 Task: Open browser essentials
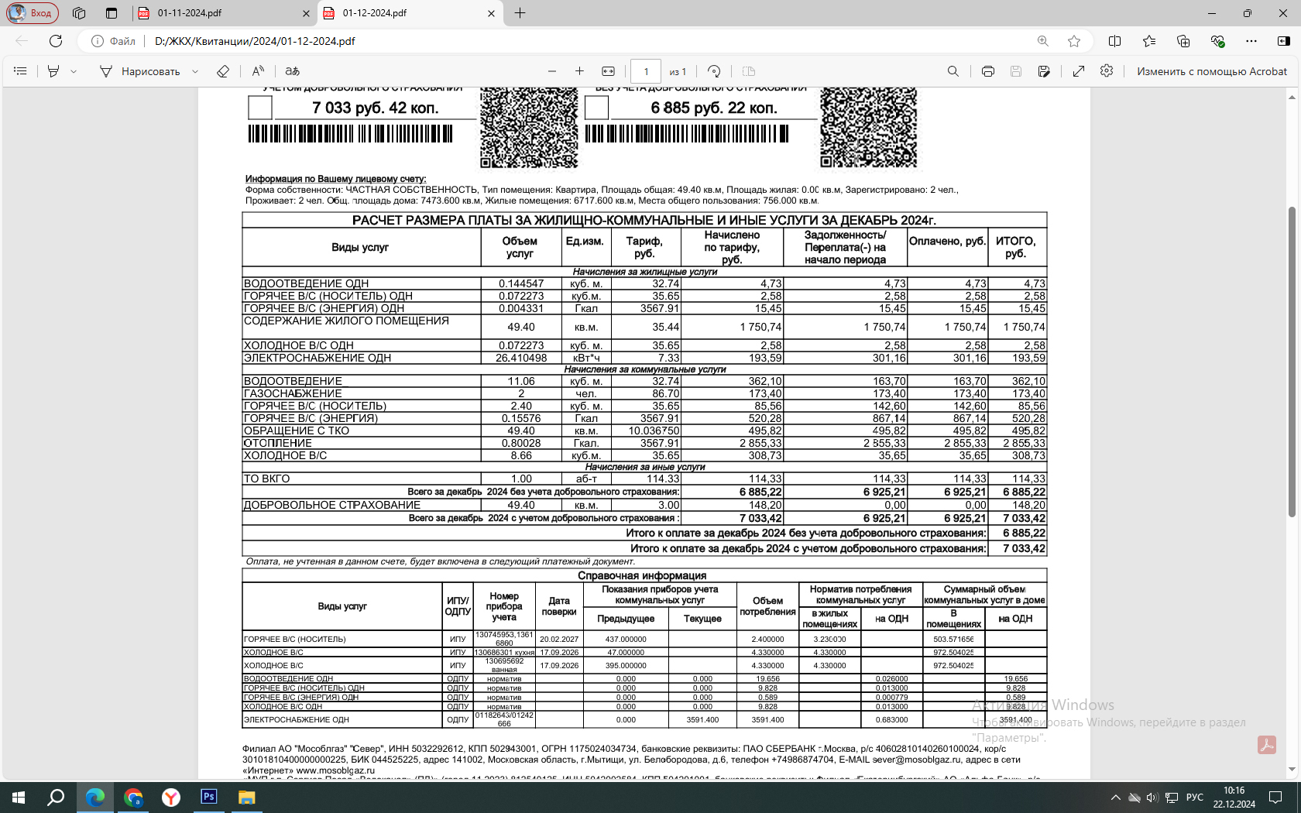1217,41
